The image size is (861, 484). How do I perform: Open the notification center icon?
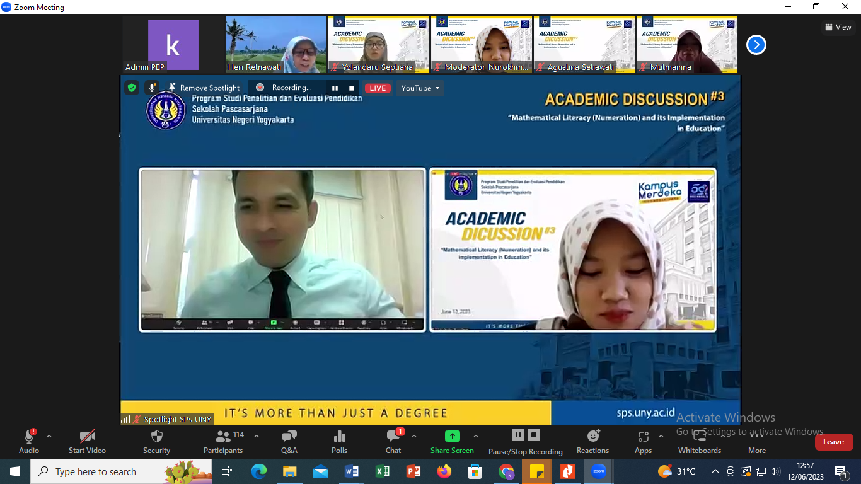841,471
